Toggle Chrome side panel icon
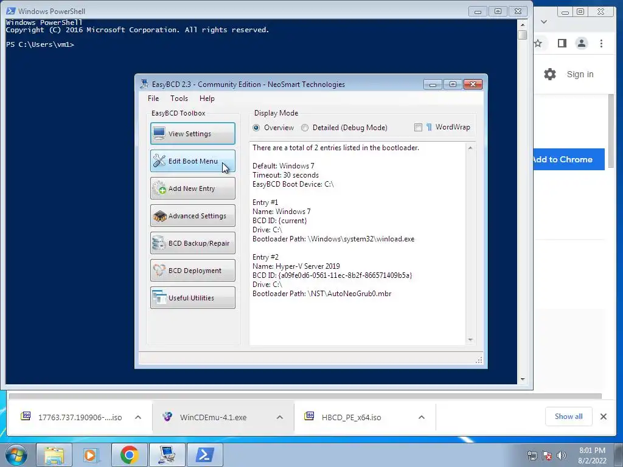This screenshot has width=623, height=467. tap(562, 43)
